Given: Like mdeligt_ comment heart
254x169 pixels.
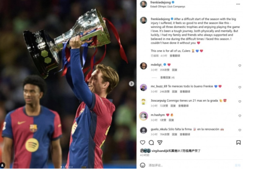Looking at the screenshot, I should [x=240, y=65].
